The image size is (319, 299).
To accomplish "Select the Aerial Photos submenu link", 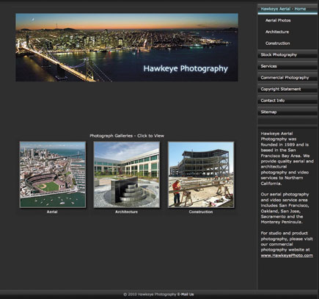I will [278, 21].
